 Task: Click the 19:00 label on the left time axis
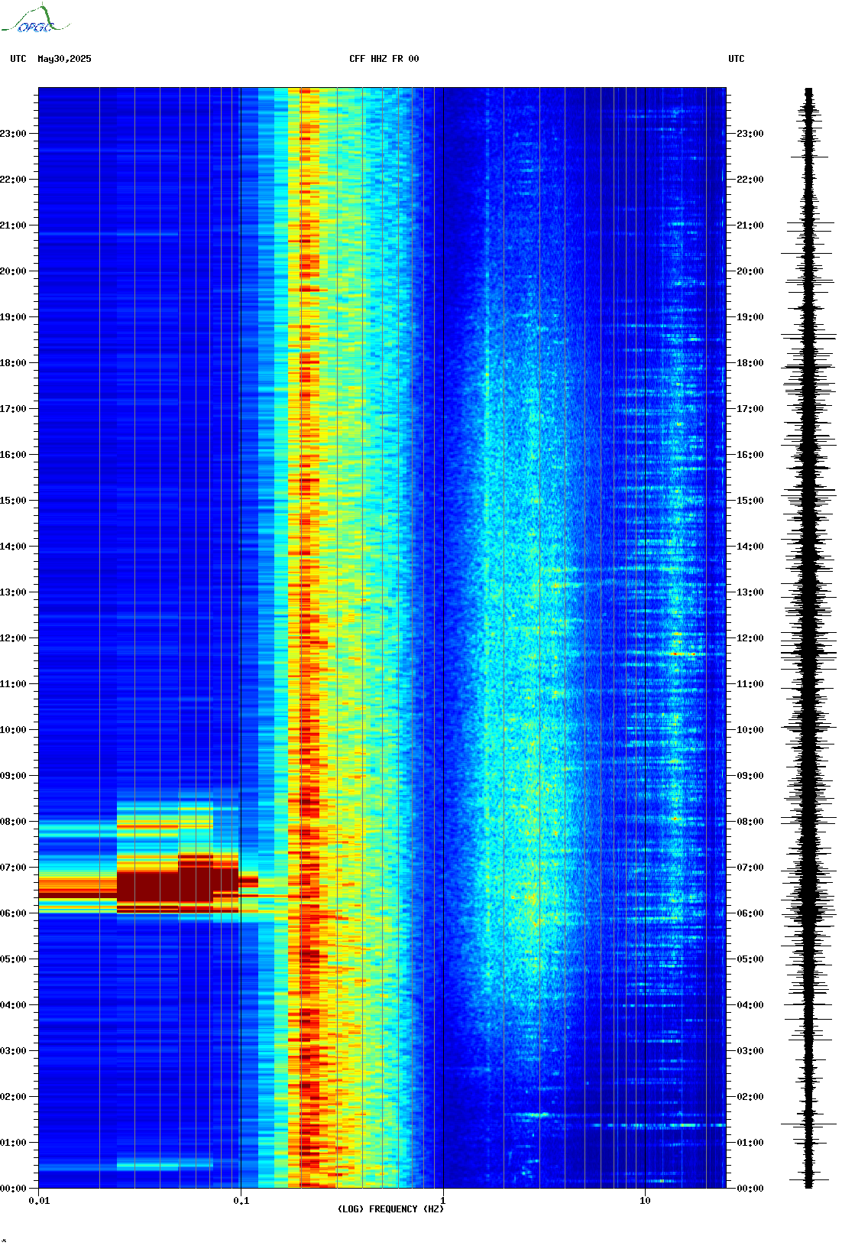13,317
